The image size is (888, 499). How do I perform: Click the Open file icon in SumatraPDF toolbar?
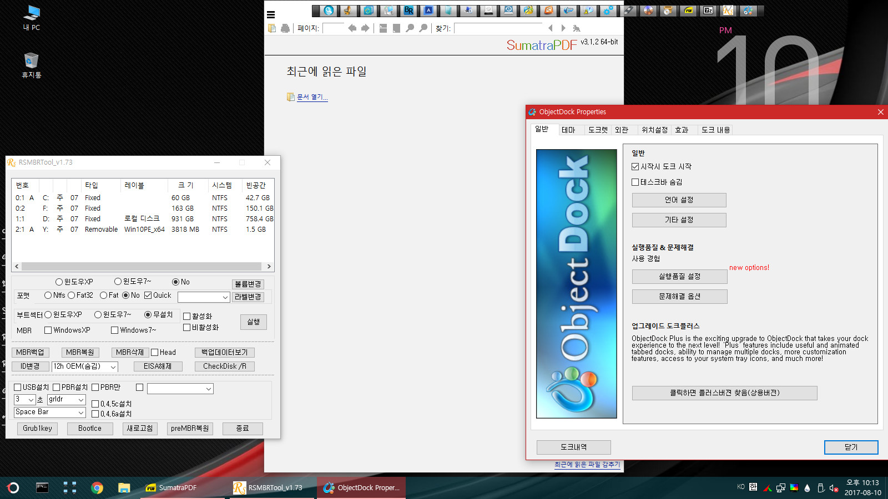[x=272, y=28]
